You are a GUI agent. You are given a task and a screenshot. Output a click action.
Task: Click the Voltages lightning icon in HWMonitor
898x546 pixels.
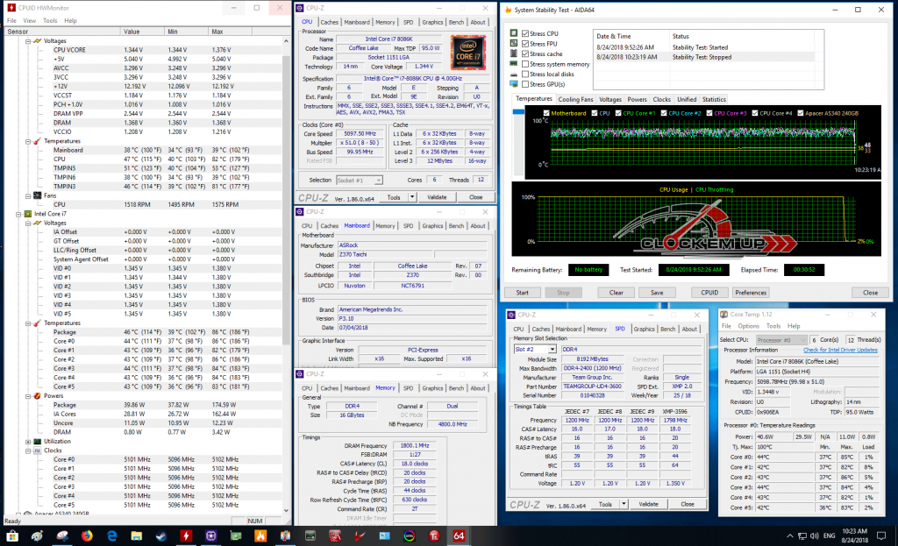point(36,41)
